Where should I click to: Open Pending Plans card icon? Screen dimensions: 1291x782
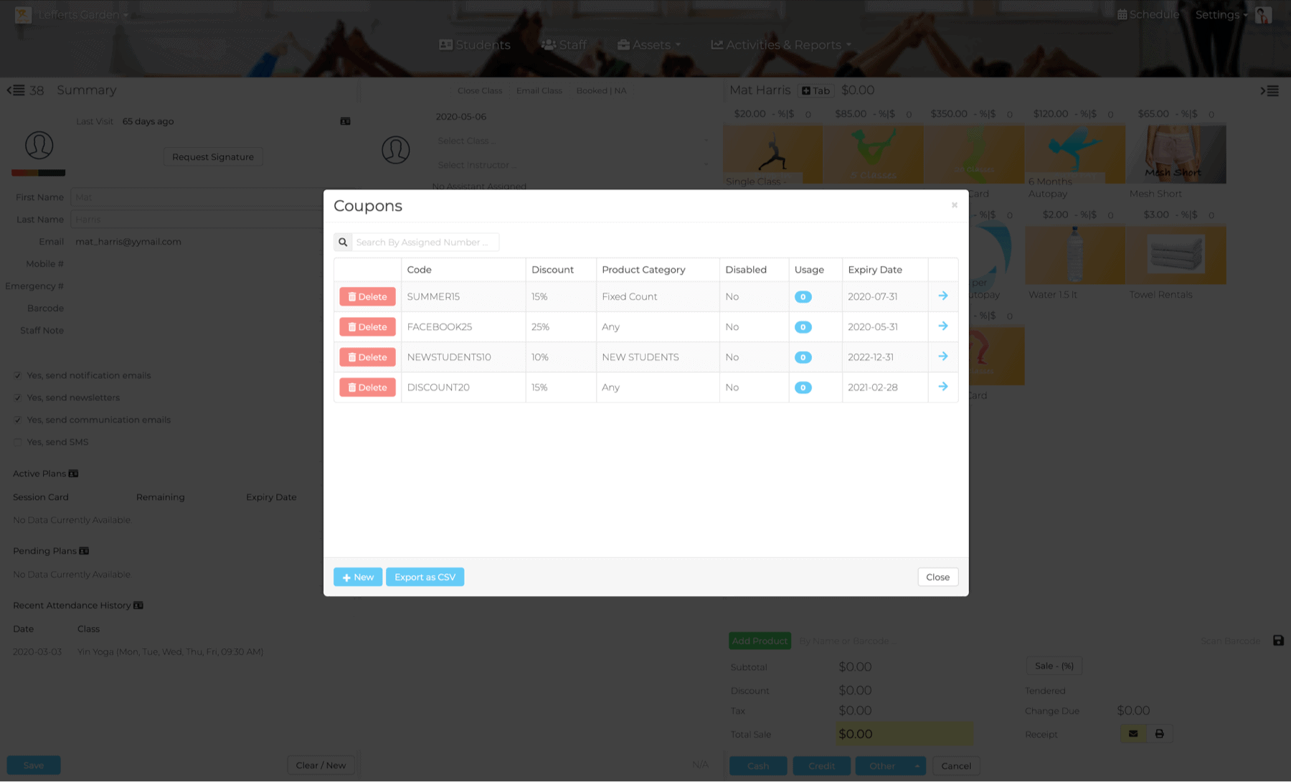[x=84, y=551]
